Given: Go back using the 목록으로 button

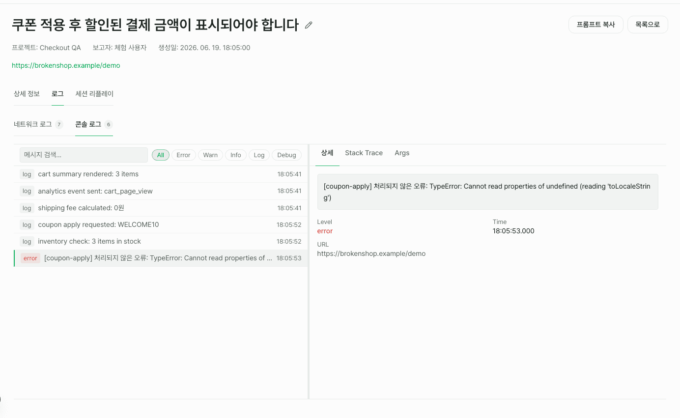Looking at the screenshot, I should pyautogui.click(x=648, y=25).
